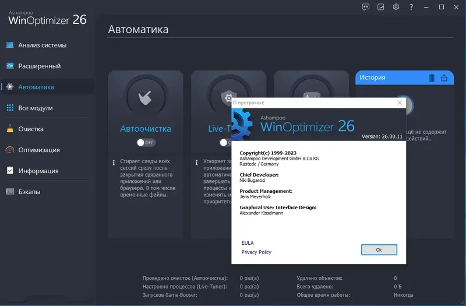466x306 pixels.
Task: Click Copyright(c) 1999-2023 text
Action: tap(268, 153)
